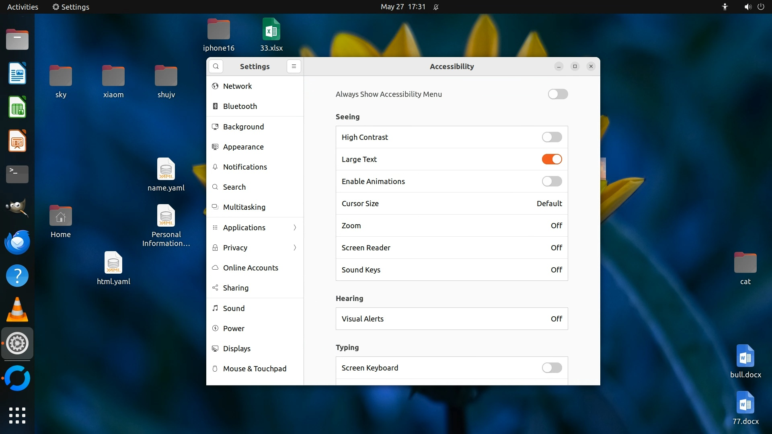Open GIMP from the dock

[x=17, y=208]
